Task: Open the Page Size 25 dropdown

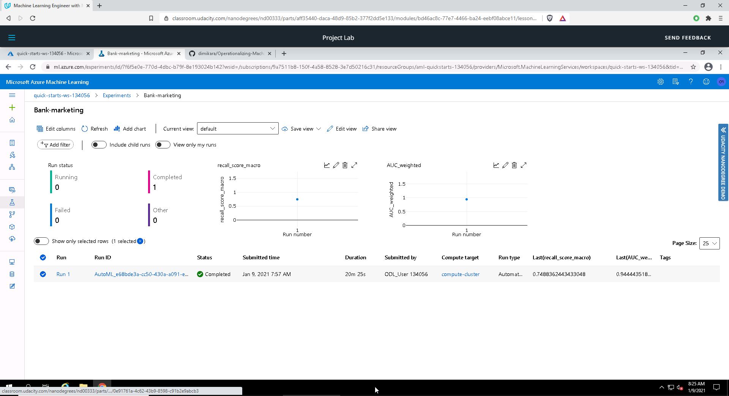Action: [x=709, y=243]
